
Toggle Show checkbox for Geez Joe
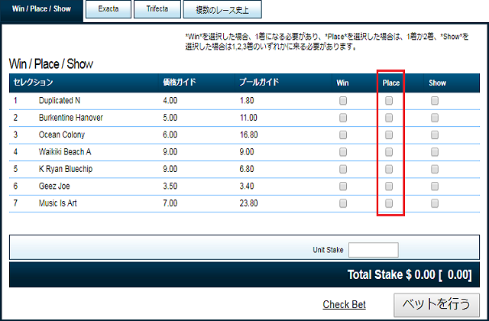(x=435, y=186)
